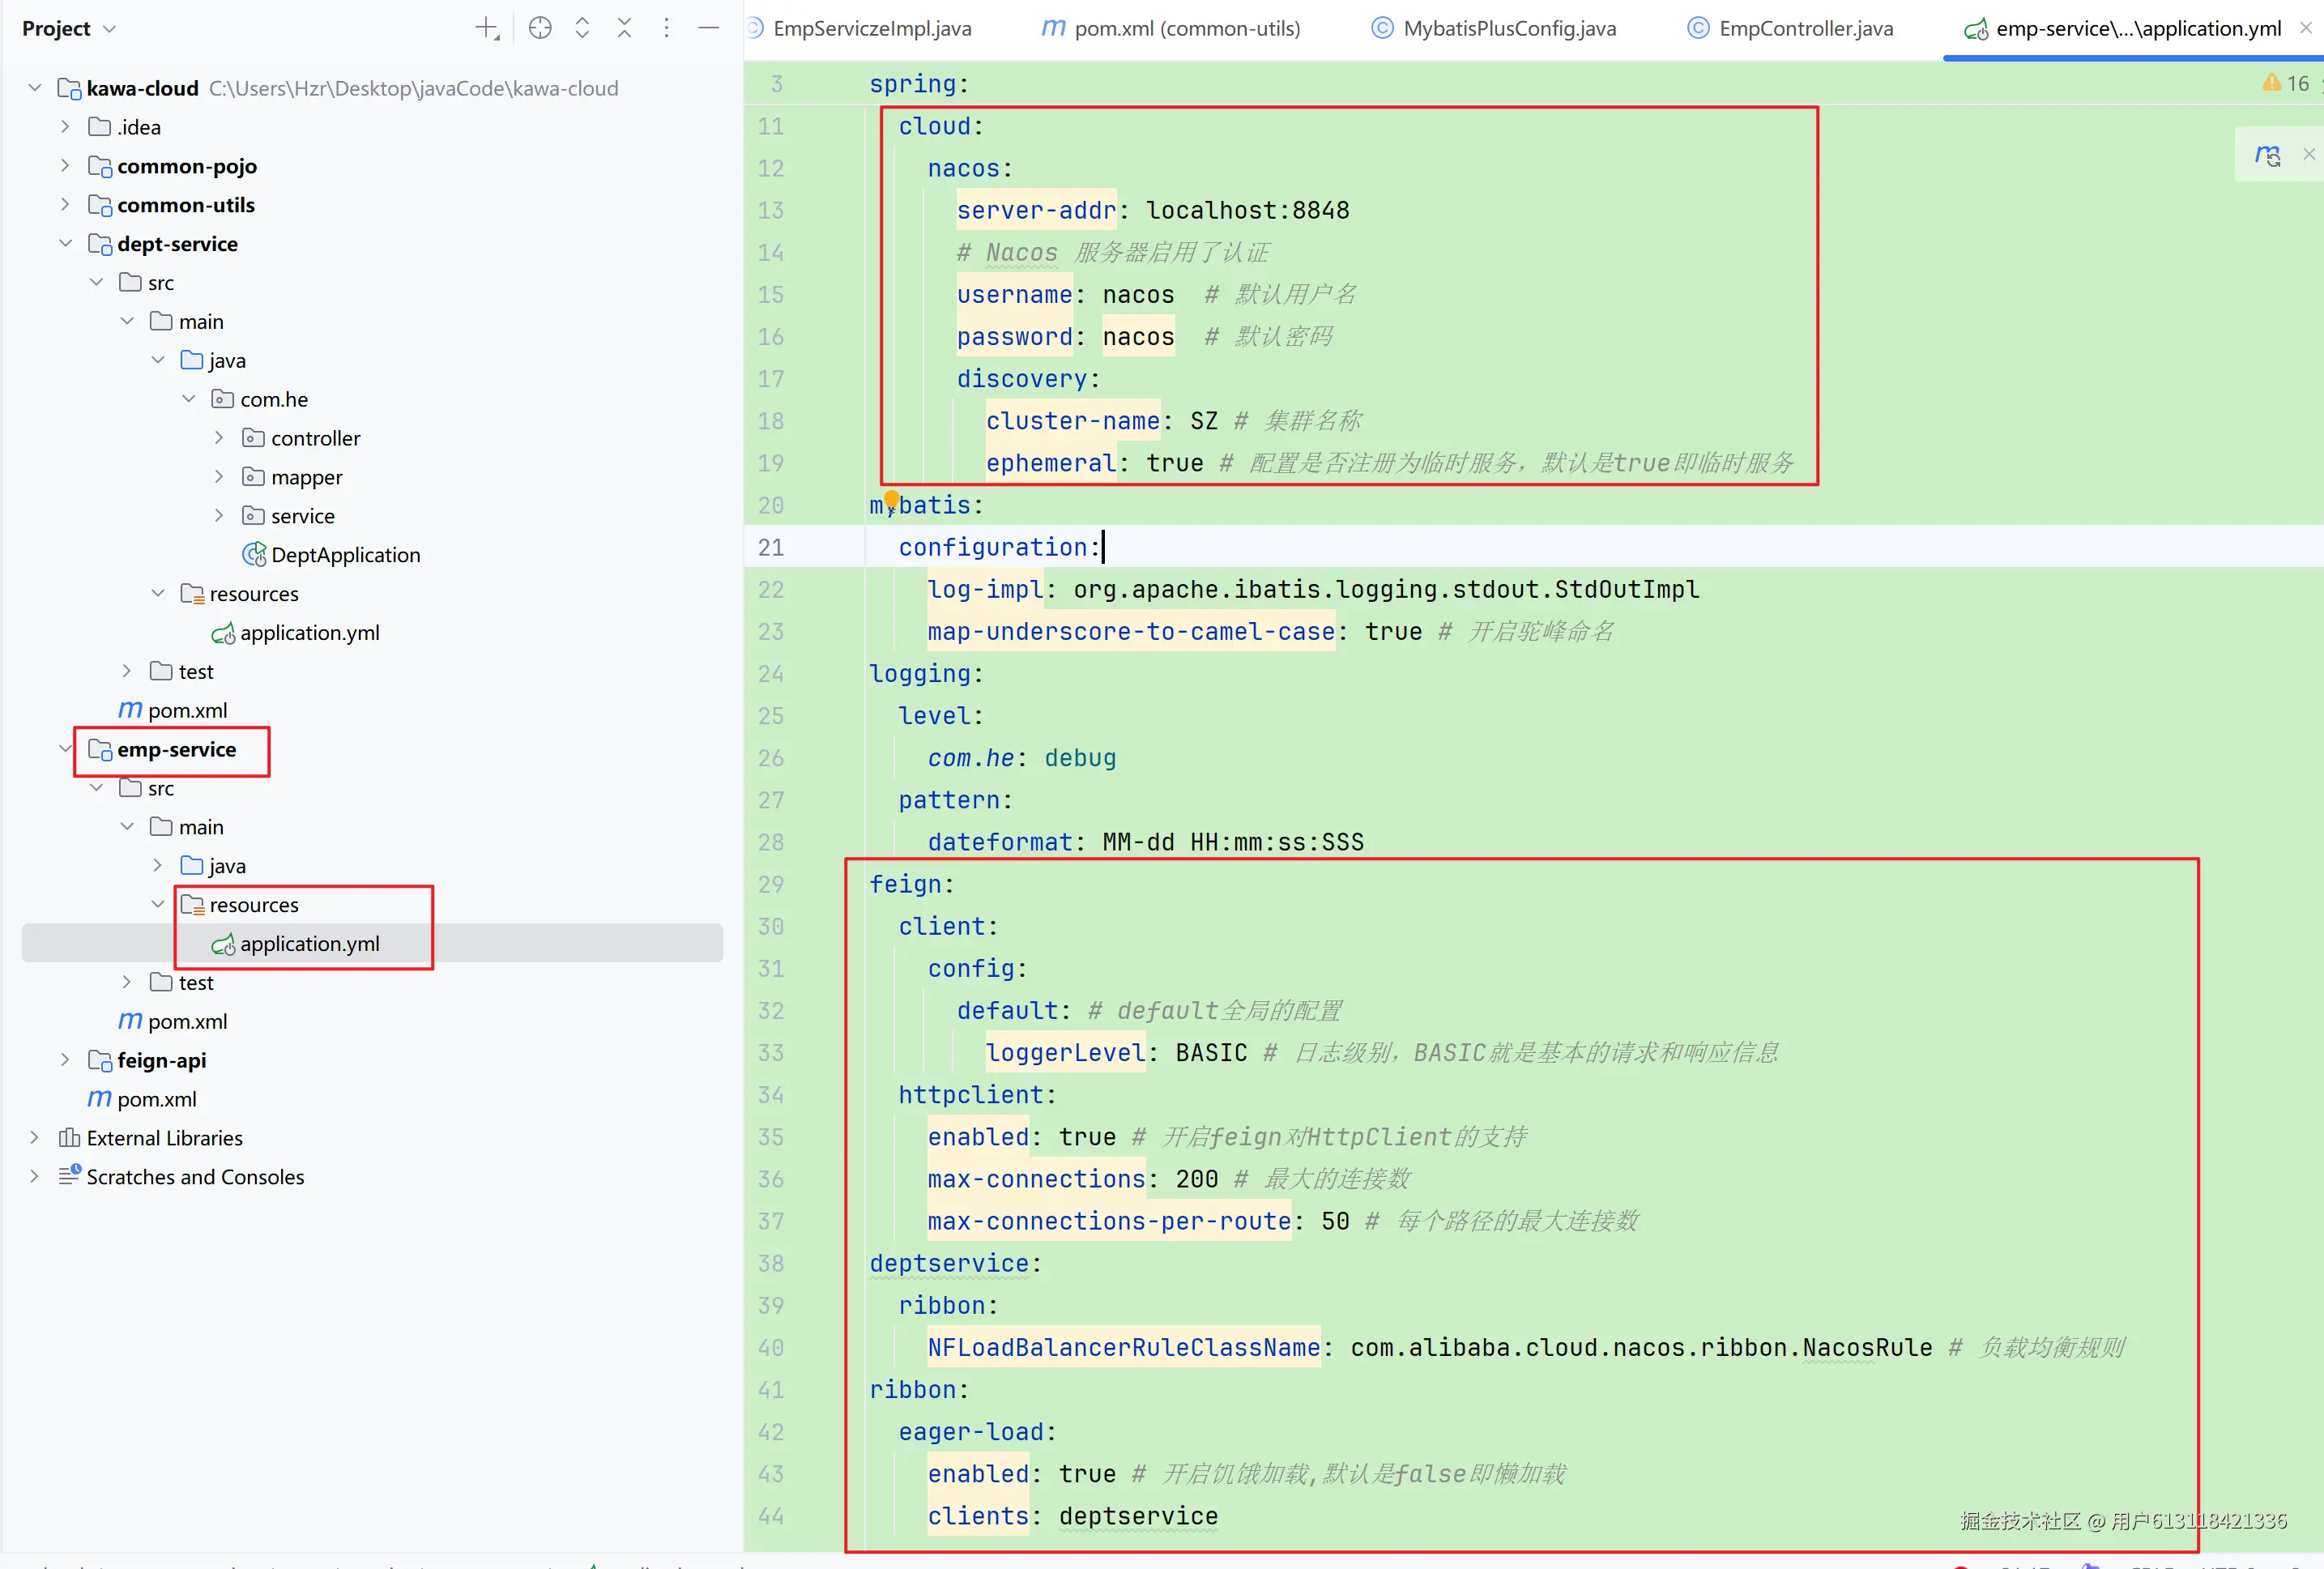Open the project panel options menu
2324x1569 pixels.
click(666, 28)
